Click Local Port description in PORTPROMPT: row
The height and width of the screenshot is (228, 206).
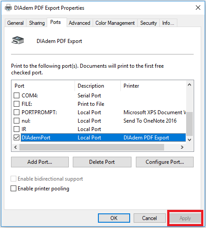click(x=90, y=112)
